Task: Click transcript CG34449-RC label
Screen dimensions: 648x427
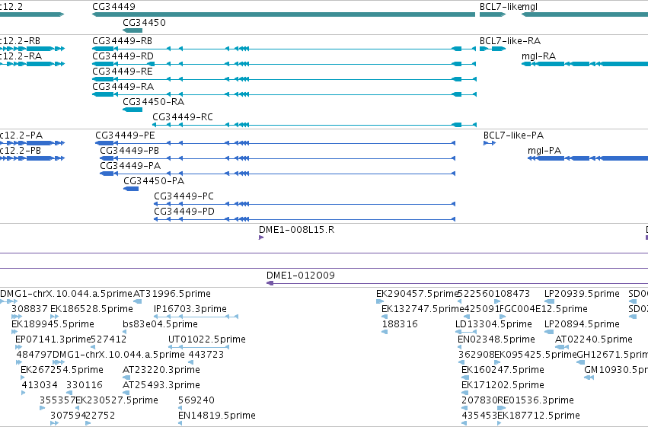Action: tap(183, 117)
